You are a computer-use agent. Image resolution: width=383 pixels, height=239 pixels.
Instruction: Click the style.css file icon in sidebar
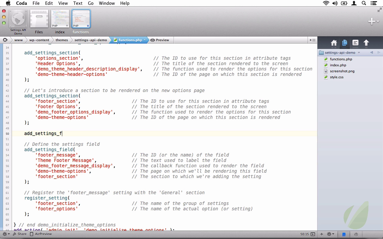tap(326, 77)
